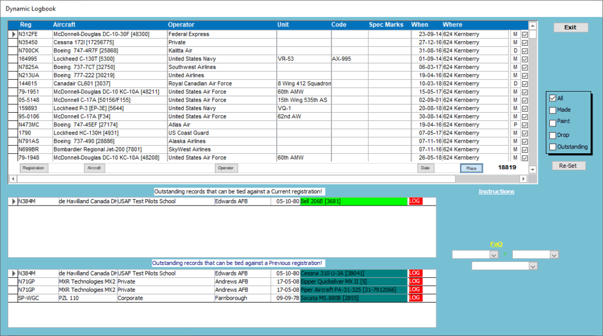The image size is (603, 336).
Task: Click the Re-Set button
Action: click(568, 166)
